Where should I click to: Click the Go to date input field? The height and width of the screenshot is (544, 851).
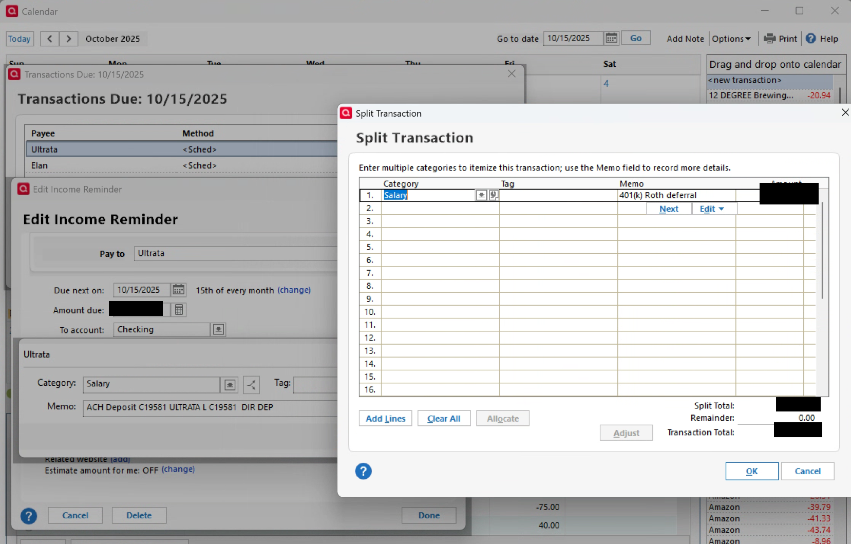click(573, 38)
